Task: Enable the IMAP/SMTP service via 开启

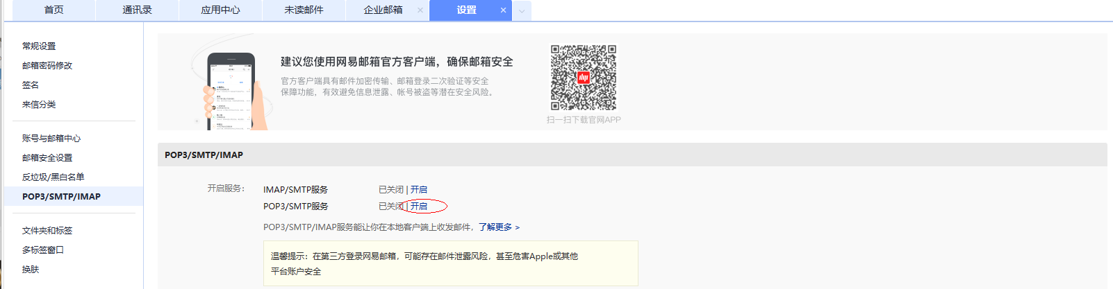Action: [419, 190]
